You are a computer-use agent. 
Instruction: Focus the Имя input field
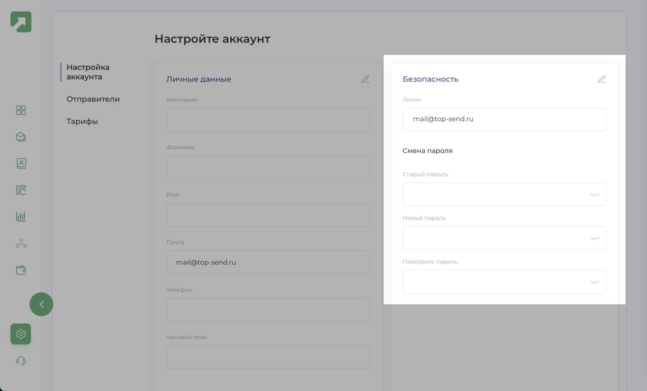tap(268, 215)
